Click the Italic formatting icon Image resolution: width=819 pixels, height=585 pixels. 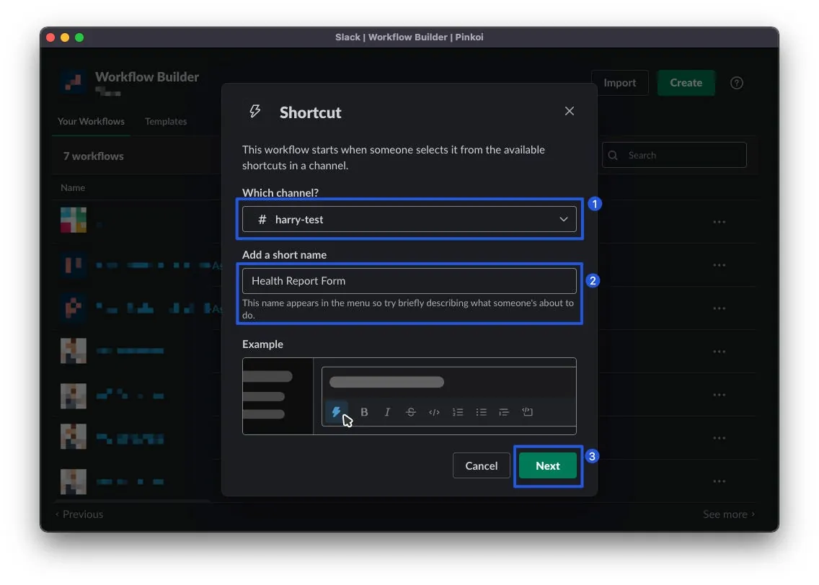coord(387,412)
